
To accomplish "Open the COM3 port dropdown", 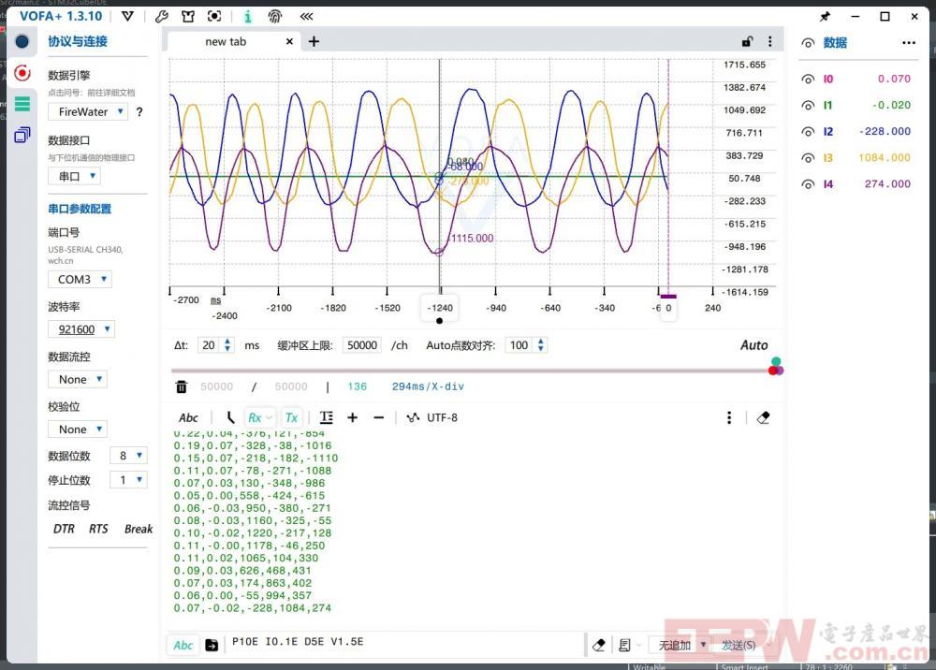I will [80, 279].
